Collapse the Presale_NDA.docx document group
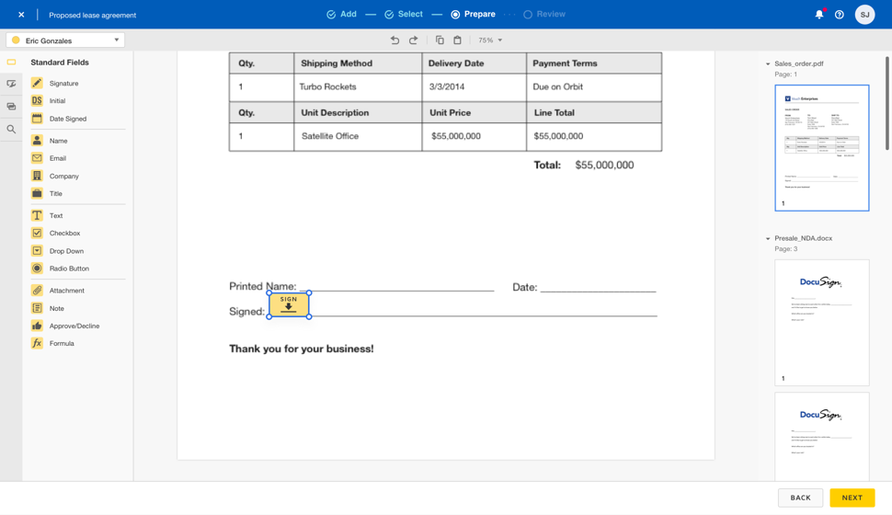Screen dimensions: 892x515 (x=768, y=238)
